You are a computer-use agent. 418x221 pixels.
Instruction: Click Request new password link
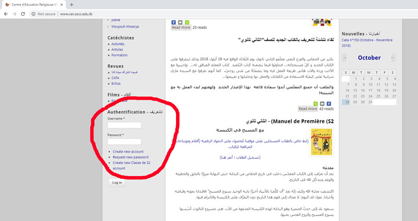[131, 157]
